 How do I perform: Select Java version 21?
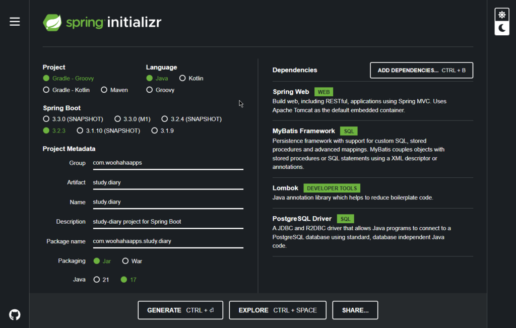click(x=101, y=280)
